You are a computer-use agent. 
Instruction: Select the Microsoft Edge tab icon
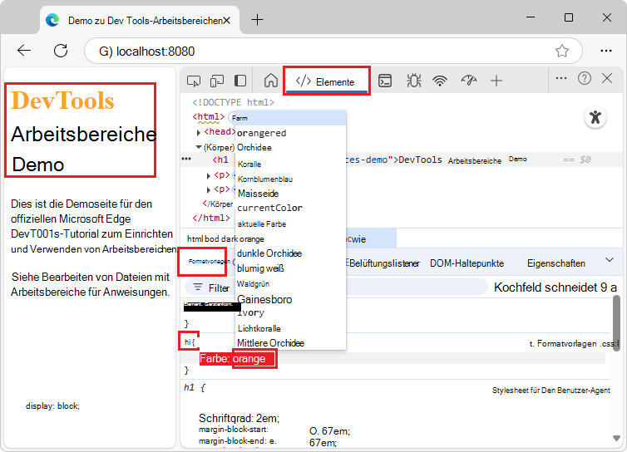click(x=52, y=20)
